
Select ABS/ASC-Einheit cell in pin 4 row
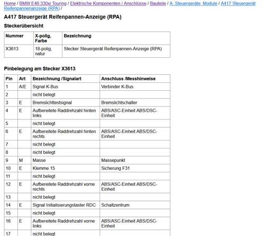point(135,113)
